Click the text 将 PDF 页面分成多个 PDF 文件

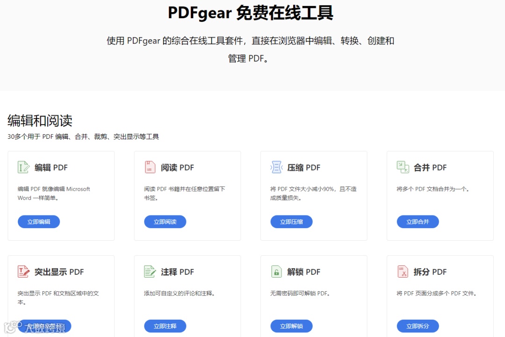(x=436, y=293)
